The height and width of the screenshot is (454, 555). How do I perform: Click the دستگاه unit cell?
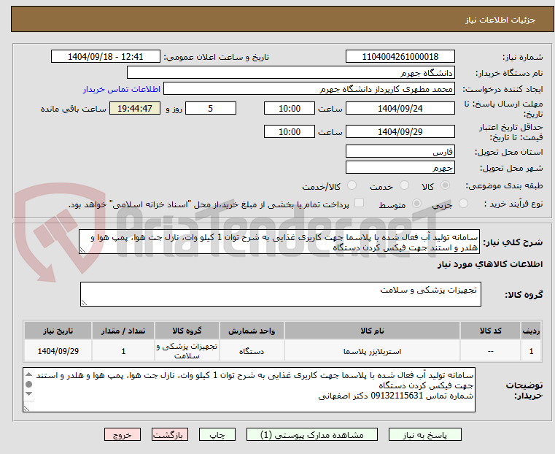(252, 351)
